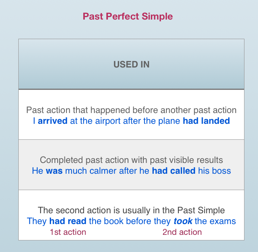
Task: Click 'Completed past action with past visible results'
Action: click(131, 160)
